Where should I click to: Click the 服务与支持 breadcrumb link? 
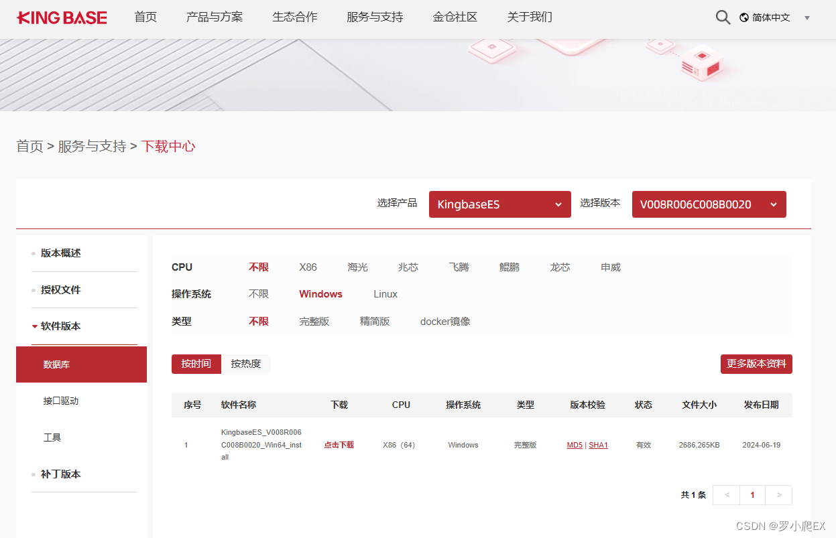point(93,145)
